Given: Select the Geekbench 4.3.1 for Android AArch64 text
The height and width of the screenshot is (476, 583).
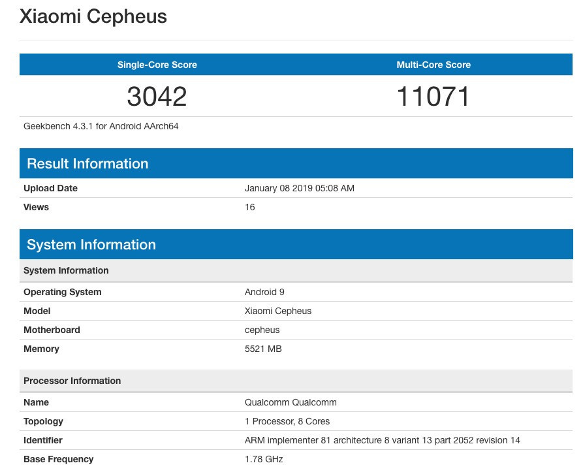Looking at the screenshot, I should tap(101, 127).
